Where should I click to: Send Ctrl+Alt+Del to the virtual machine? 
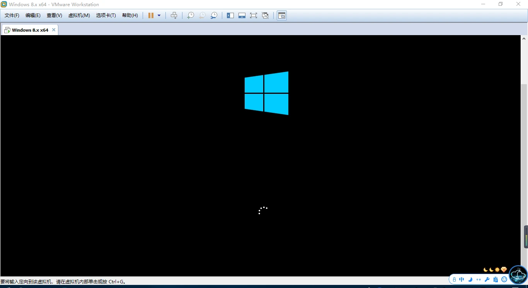(174, 15)
